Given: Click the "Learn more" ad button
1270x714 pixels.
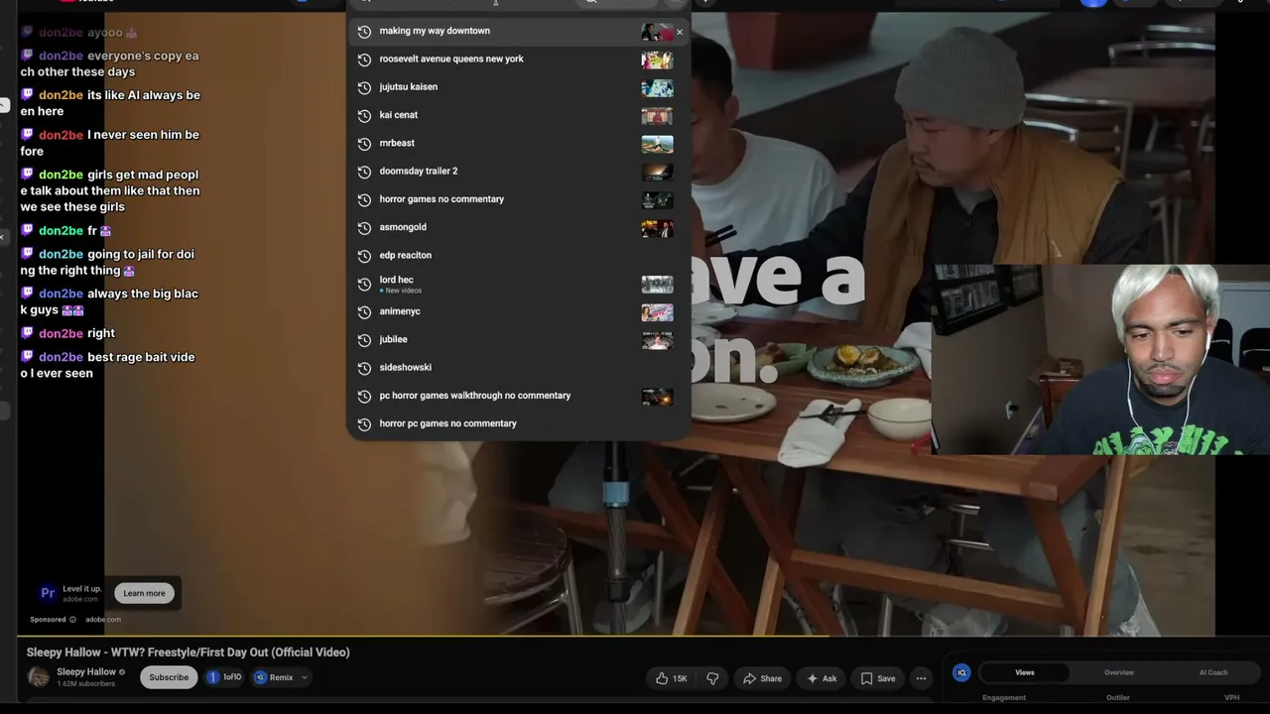Looking at the screenshot, I should (144, 593).
